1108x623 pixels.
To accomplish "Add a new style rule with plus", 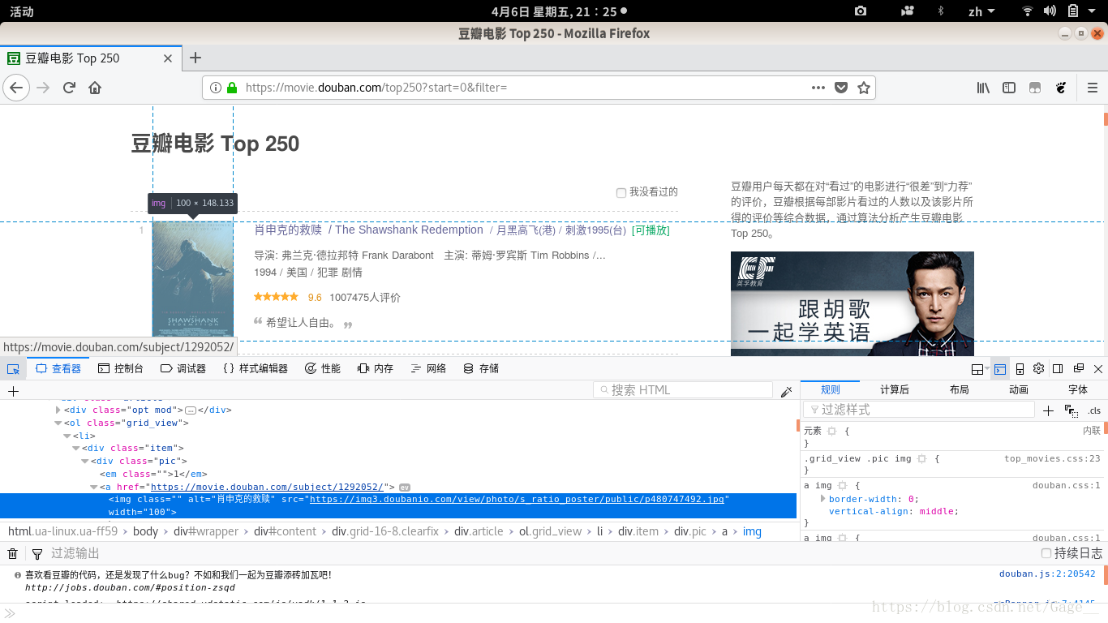I will coord(1048,410).
